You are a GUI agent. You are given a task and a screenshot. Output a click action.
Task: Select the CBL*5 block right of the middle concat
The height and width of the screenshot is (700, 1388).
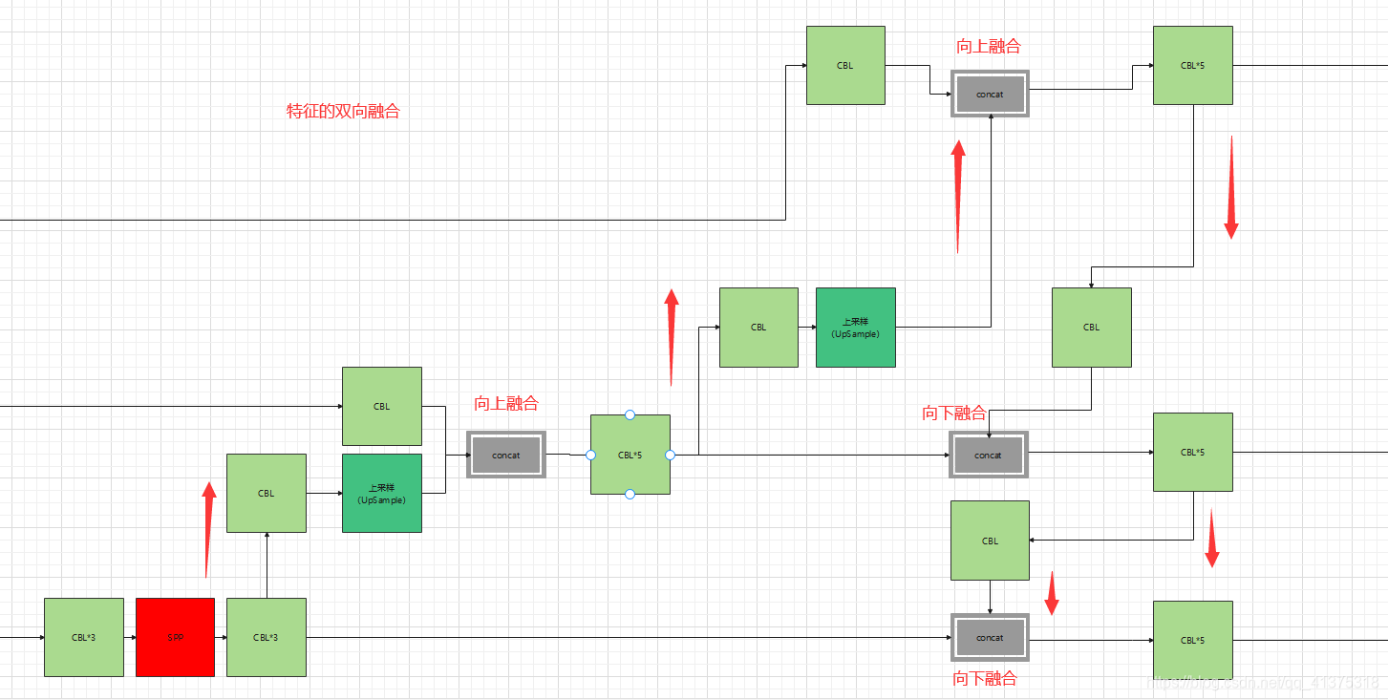1193,452
